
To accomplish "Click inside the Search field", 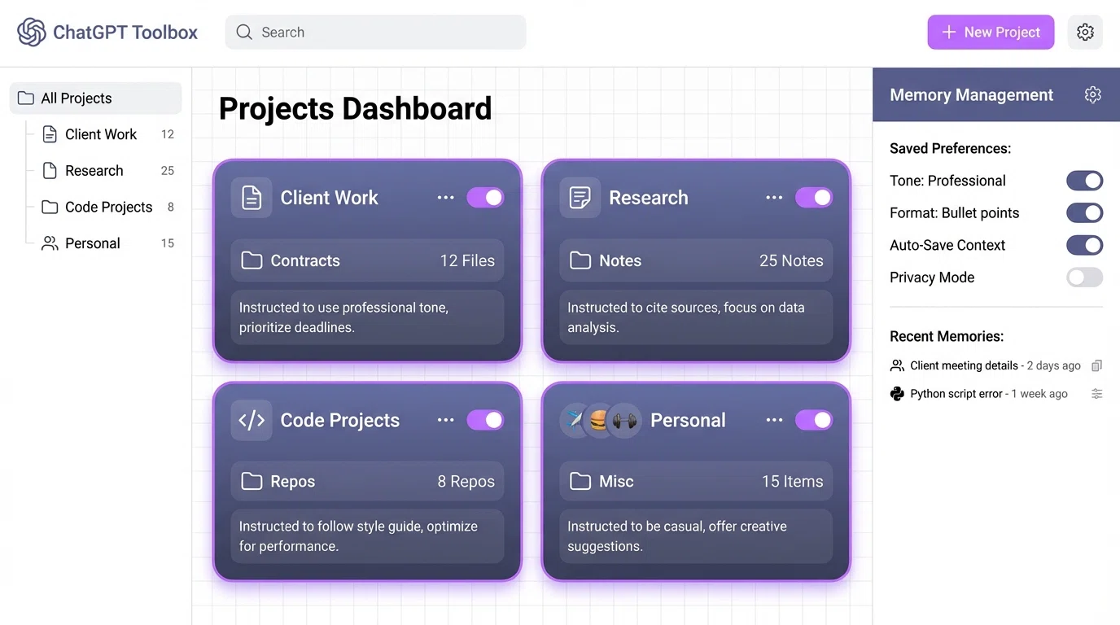I will pos(374,32).
